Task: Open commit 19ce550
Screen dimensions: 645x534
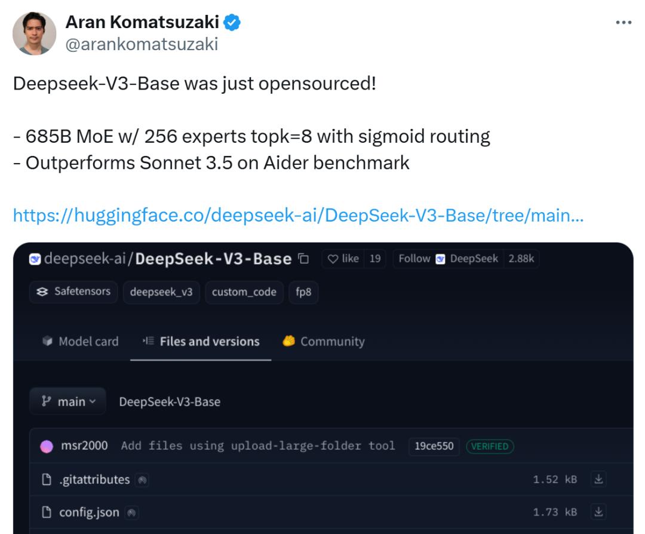Action: (434, 446)
